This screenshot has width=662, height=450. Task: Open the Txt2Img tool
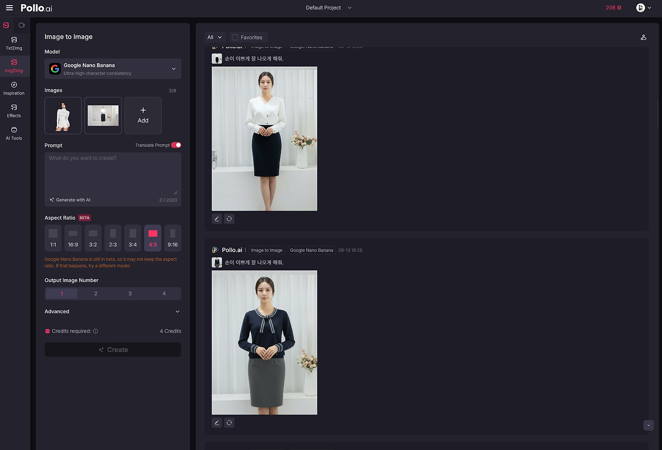click(x=14, y=43)
